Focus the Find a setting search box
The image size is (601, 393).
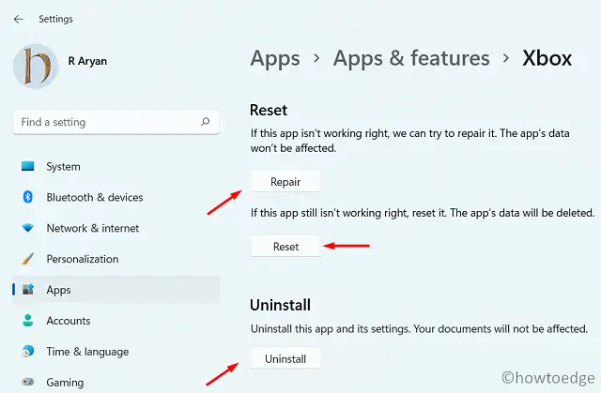point(103,122)
